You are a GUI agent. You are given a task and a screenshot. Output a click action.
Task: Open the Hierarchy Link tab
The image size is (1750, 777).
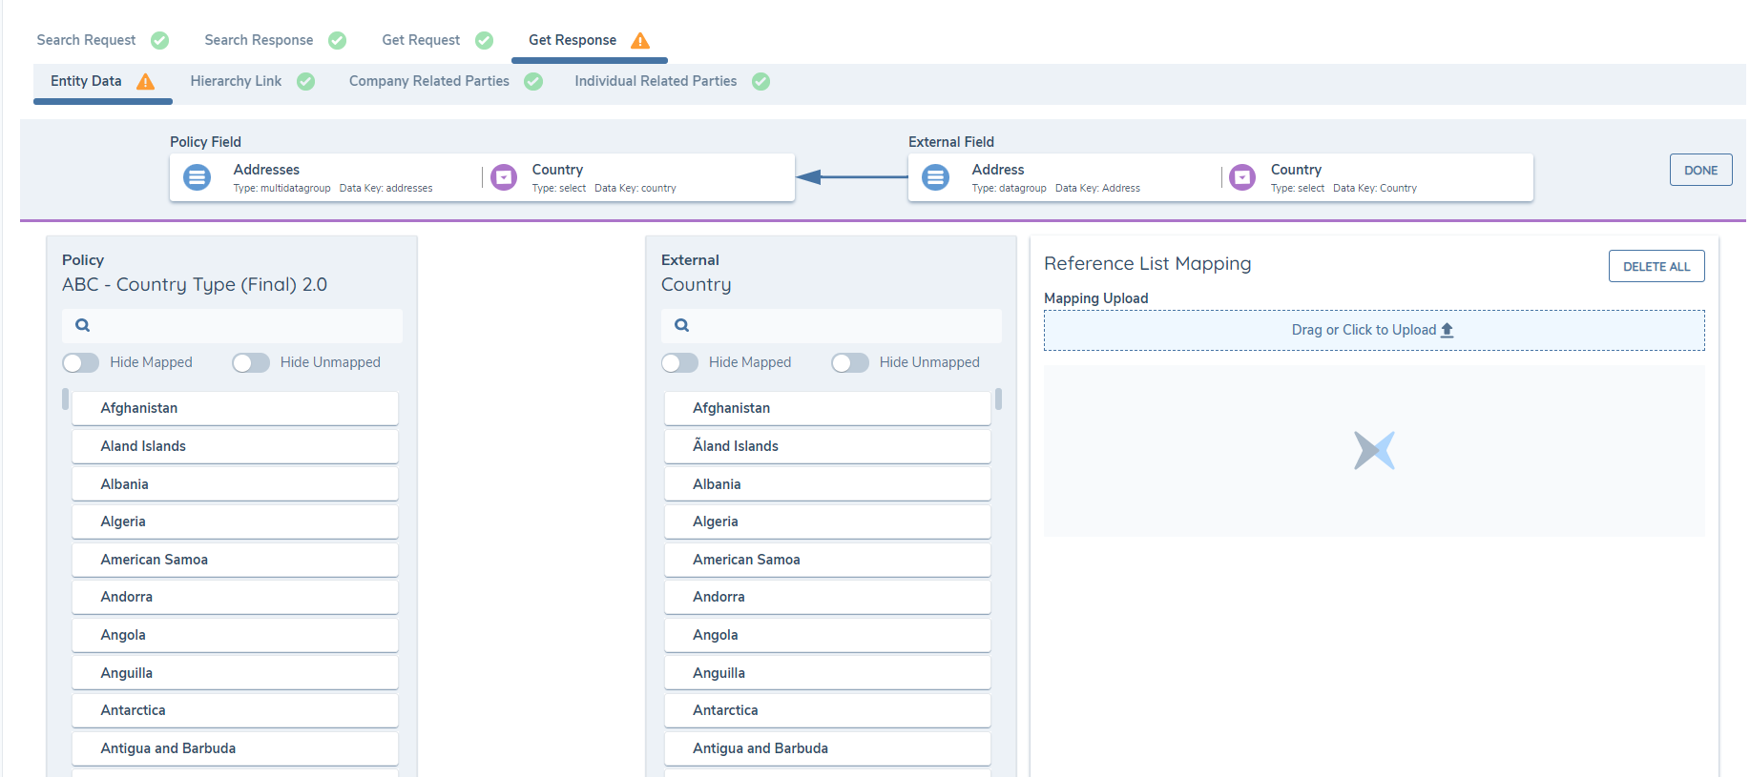pos(236,81)
